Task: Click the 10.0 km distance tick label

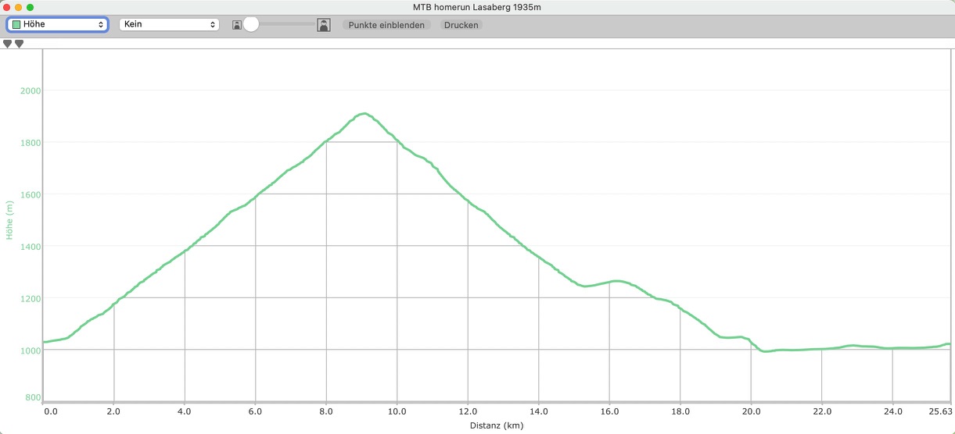Action: [x=397, y=411]
